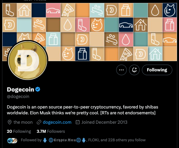
Task: Click the mutual follower avatars
Action: [12, 140]
